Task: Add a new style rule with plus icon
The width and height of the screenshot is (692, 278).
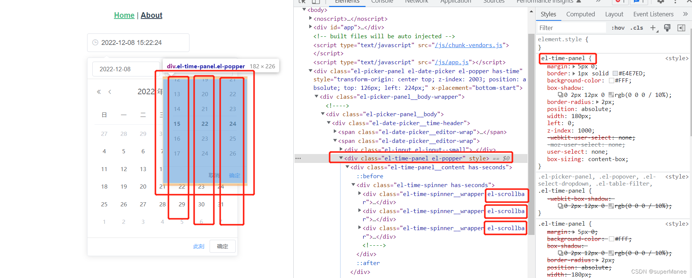Action: pos(653,28)
